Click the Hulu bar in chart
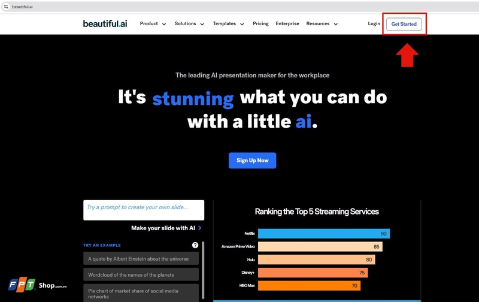 317,259
